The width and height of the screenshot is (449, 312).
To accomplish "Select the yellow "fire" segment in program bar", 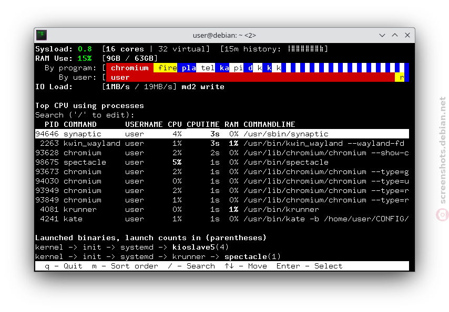I will click(165, 68).
